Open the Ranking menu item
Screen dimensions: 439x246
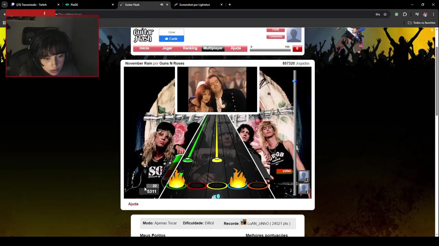[x=190, y=48]
